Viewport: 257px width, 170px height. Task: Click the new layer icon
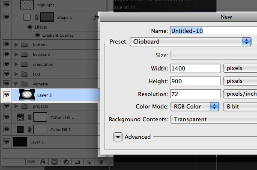[89, 162]
